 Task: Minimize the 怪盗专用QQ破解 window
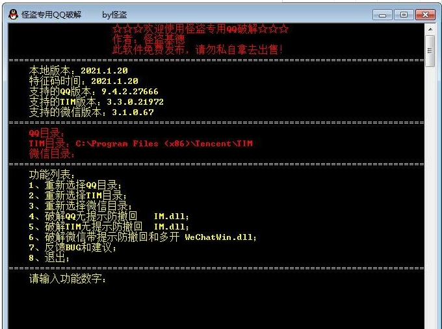(382, 15)
